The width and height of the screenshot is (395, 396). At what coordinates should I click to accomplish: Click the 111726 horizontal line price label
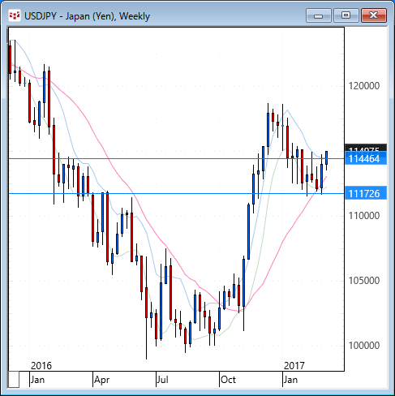(x=366, y=194)
